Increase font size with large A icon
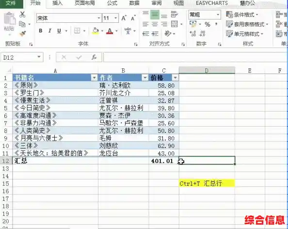Image resolution: width=288 pixels, height=229 pixels. [x=124, y=18]
